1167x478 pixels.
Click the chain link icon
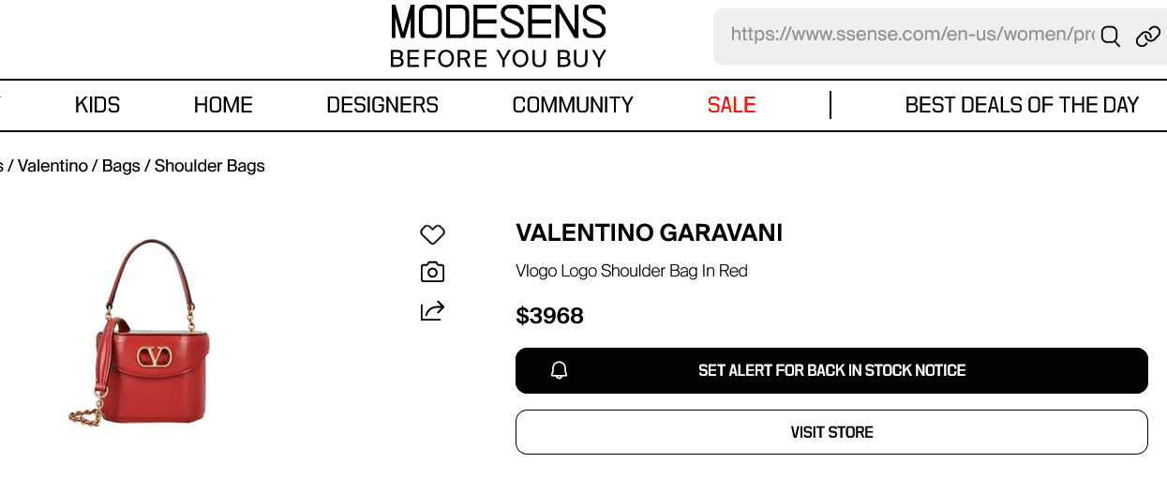click(x=1147, y=37)
